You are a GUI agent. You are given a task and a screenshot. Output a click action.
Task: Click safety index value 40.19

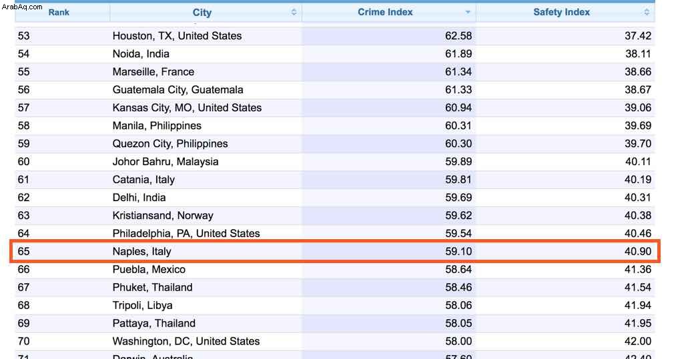(x=638, y=180)
